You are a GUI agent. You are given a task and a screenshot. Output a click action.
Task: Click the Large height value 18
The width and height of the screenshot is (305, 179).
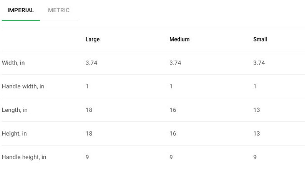[x=89, y=133]
